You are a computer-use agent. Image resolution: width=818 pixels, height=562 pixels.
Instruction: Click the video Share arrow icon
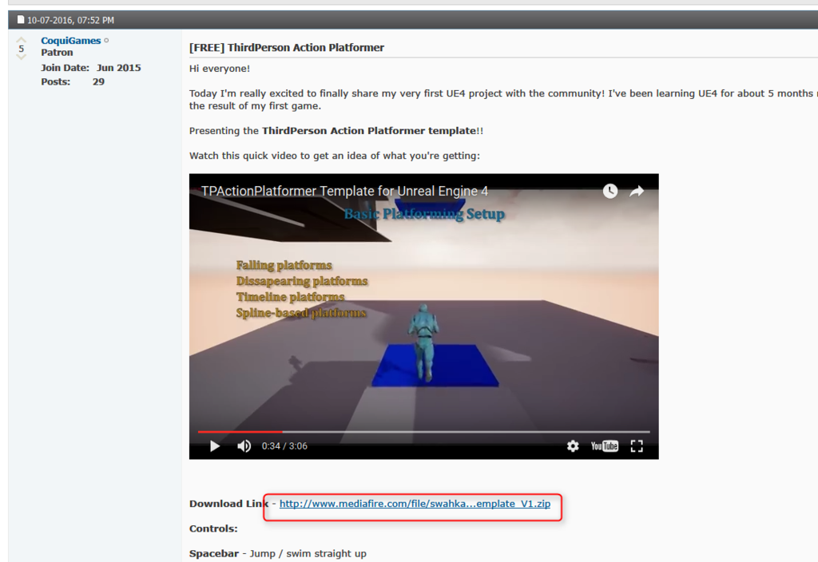pyautogui.click(x=637, y=192)
